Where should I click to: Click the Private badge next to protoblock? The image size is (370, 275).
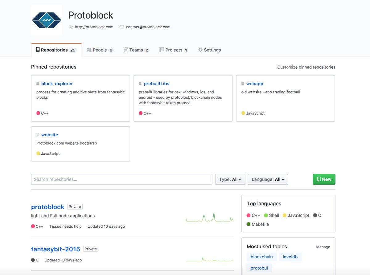(x=75, y=207)
